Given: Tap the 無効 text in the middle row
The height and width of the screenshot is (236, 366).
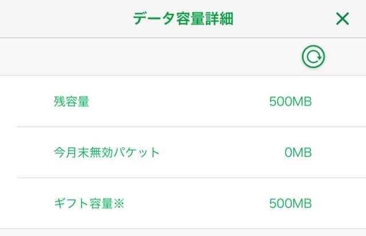Looking at the screenshot, I should pyautogui.click(x=102, y=153).
